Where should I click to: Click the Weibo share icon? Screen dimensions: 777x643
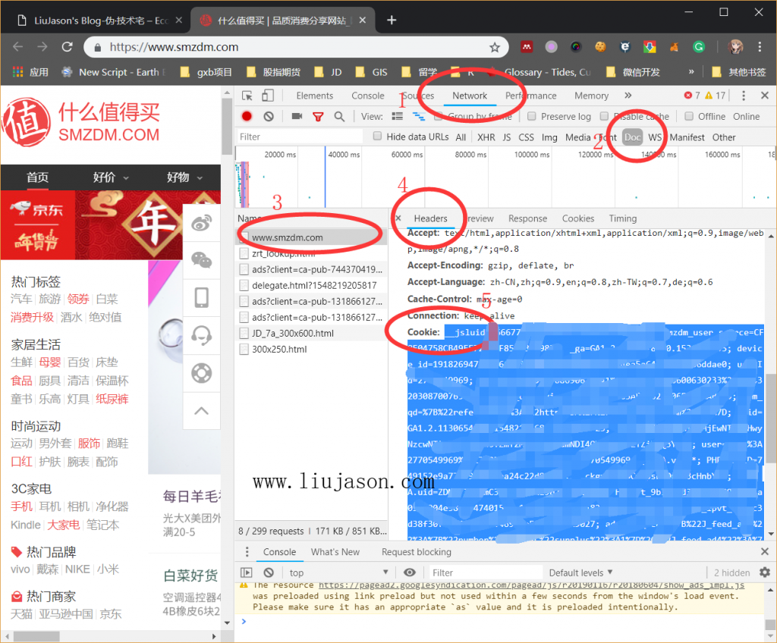[x=202, y=224]
